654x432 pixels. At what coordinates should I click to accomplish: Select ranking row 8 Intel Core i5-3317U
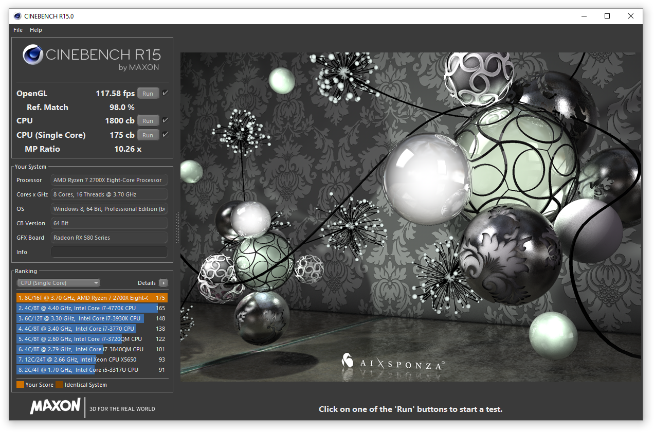(x=92, y=370)
